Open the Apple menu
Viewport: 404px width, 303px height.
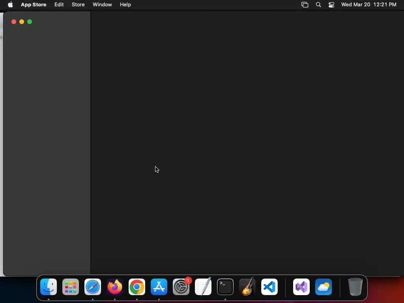(x=10, y=4)
